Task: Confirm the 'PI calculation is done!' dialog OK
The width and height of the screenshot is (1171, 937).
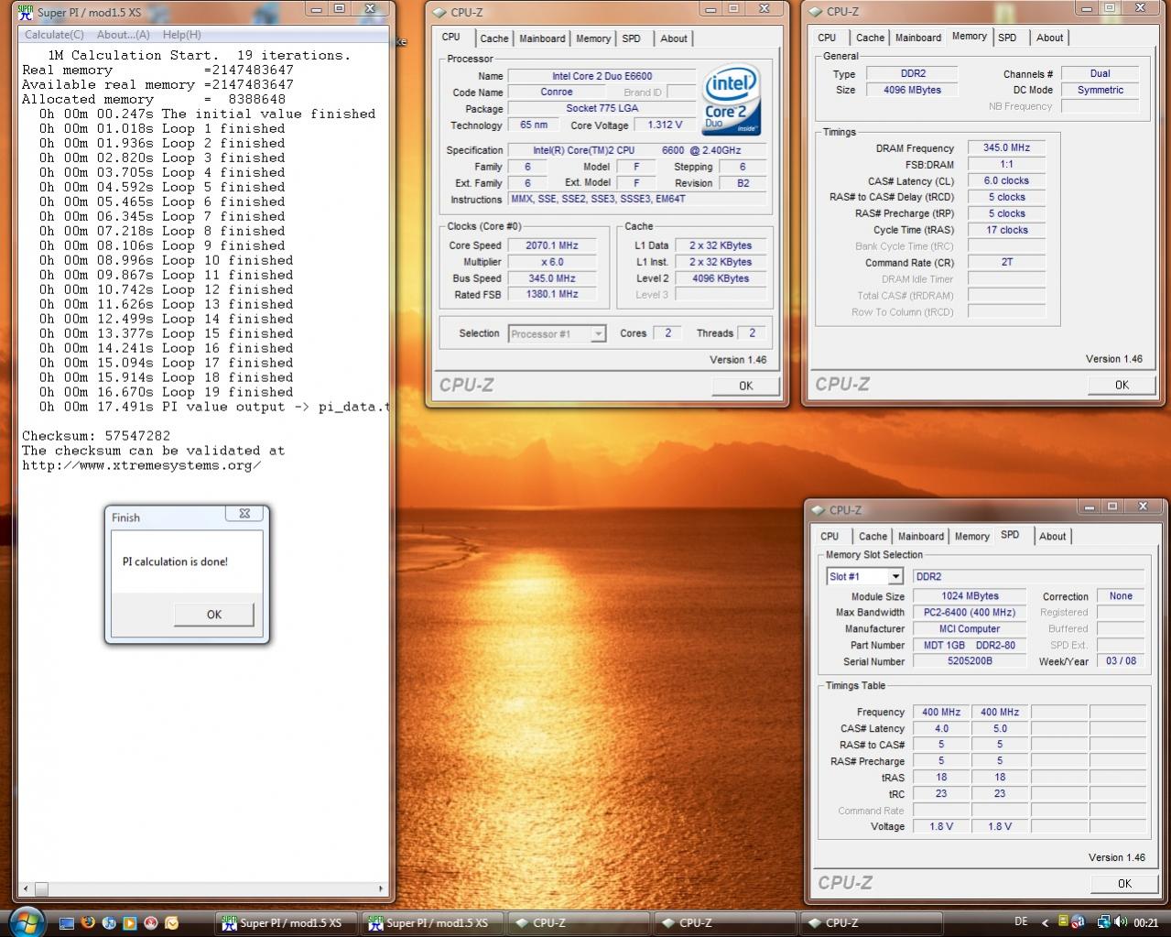Action: coord(213,615)
